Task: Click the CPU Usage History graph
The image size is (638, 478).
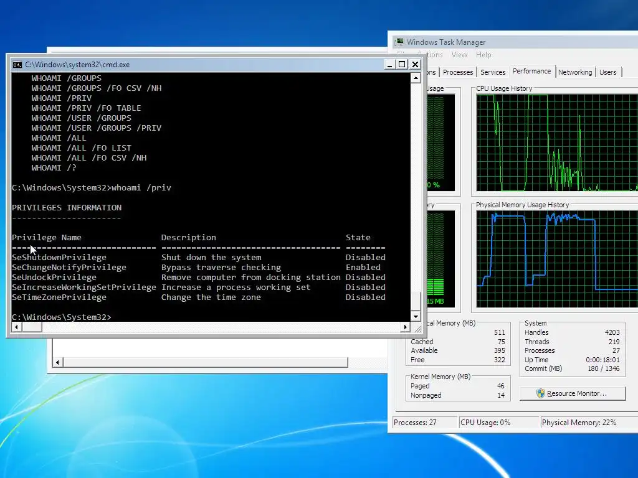Action: pyautogui.click(x=557, y=143)
